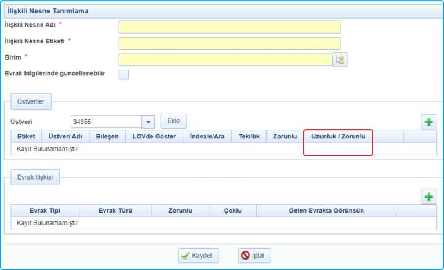Collapse the Üstveriler section header
The height and width of the screenshot is (270, 444).
pyautogui.click(x=31, y=101)
